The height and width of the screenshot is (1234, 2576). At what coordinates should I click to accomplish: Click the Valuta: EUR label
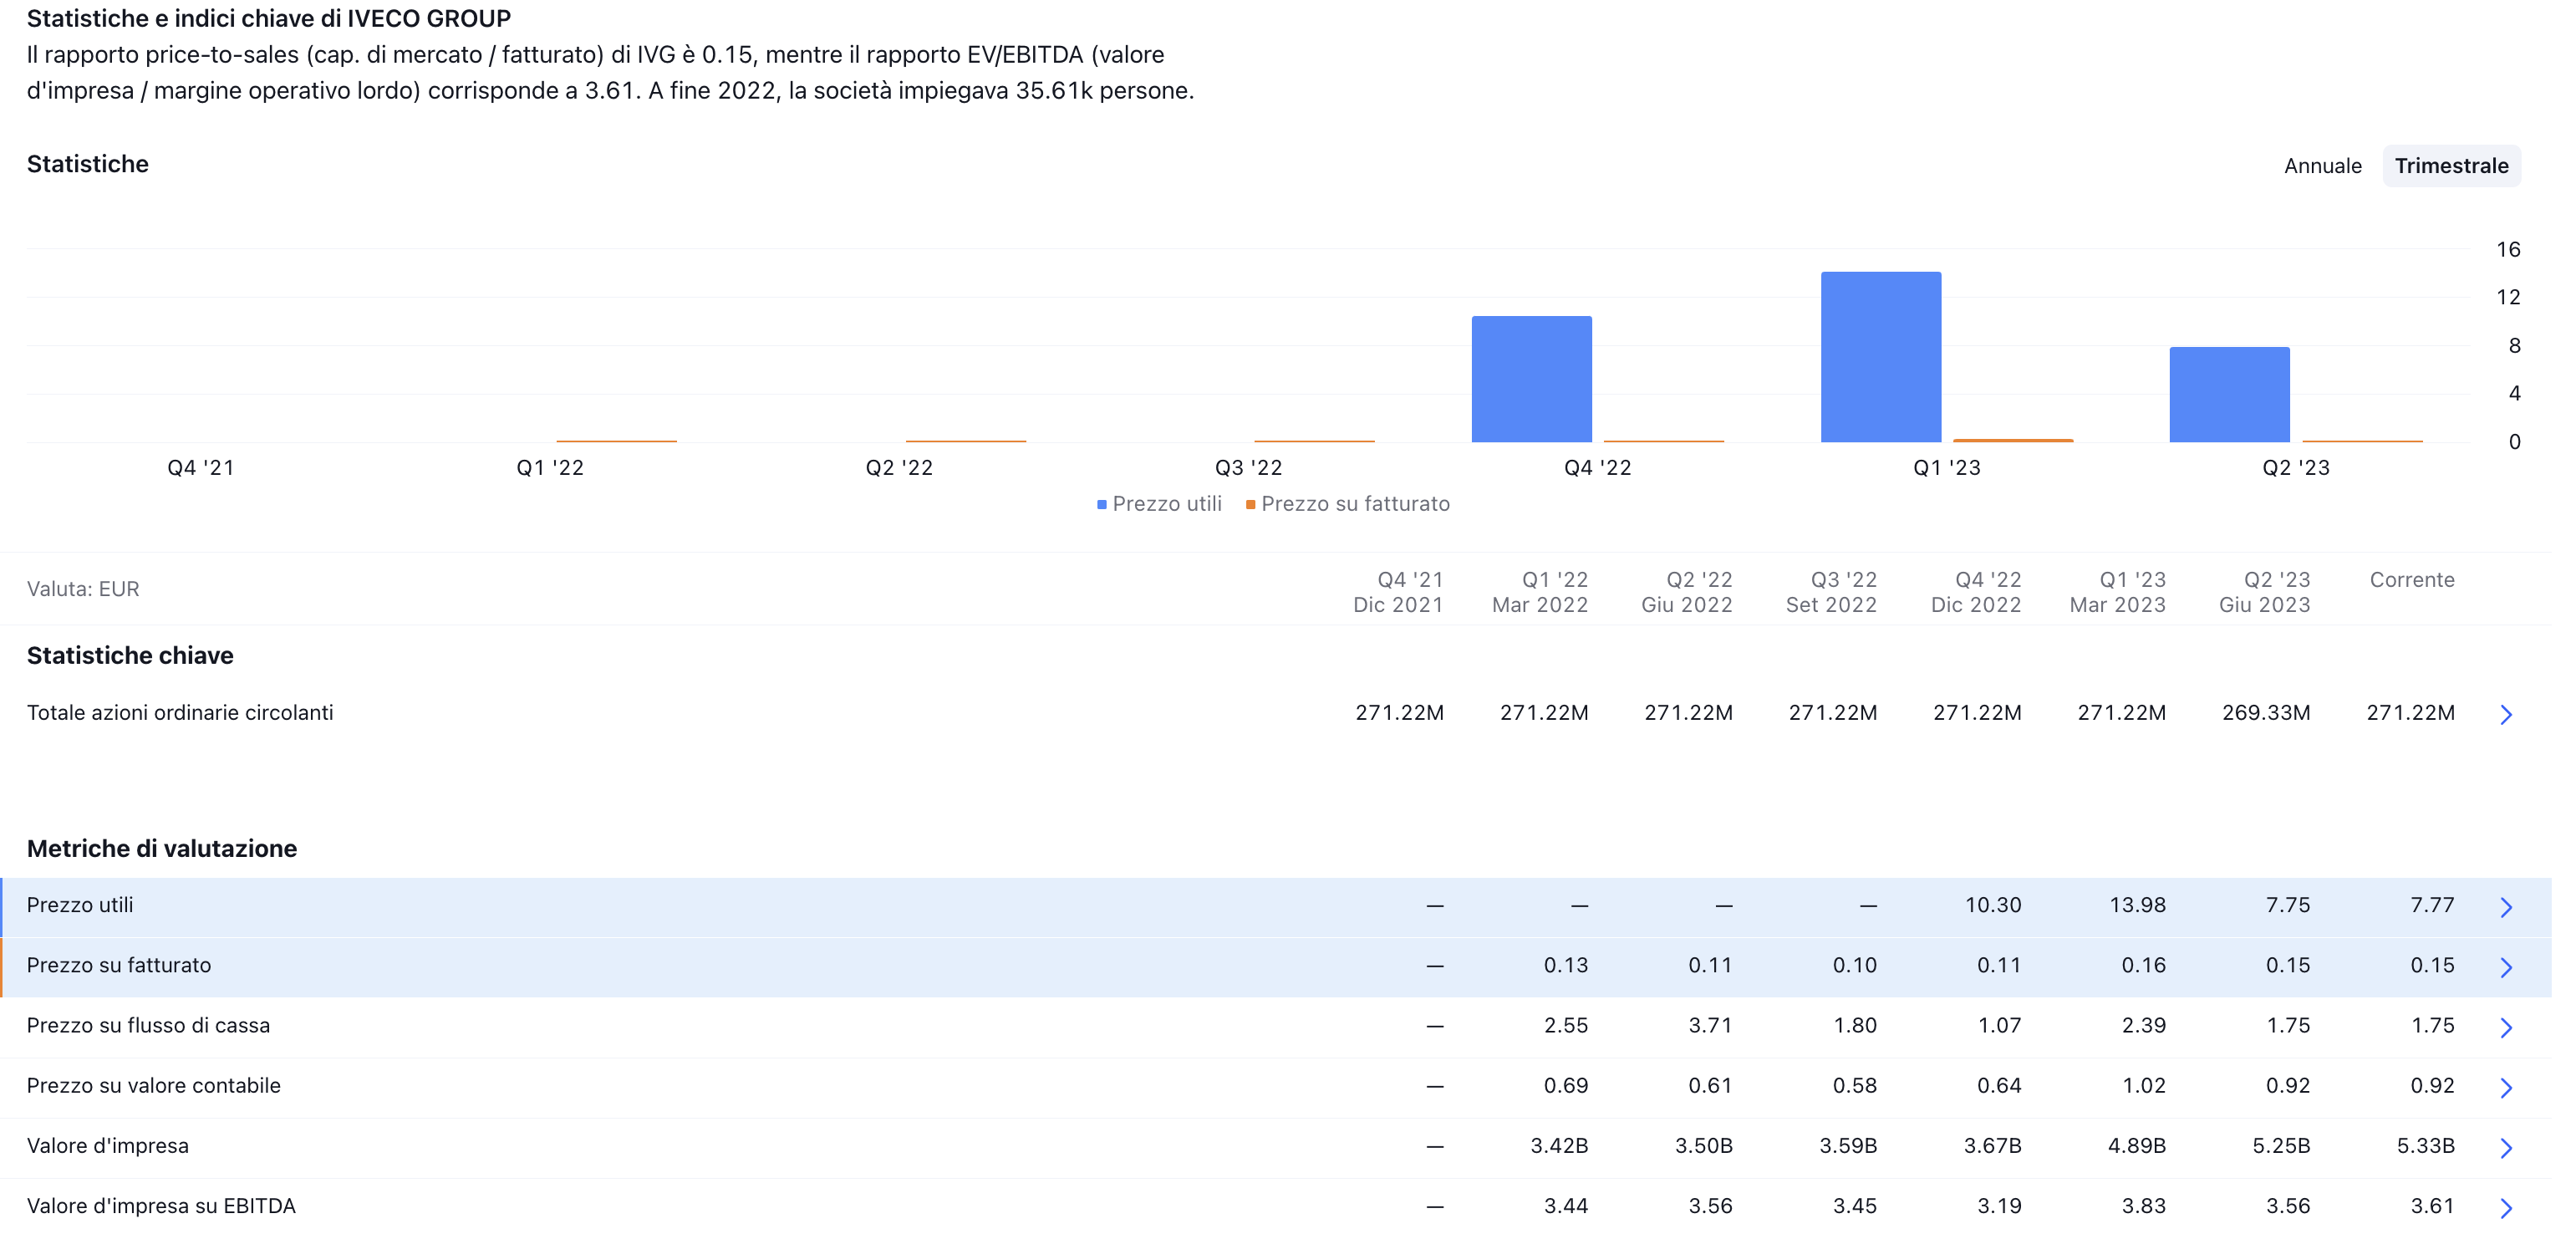(83, 589)
